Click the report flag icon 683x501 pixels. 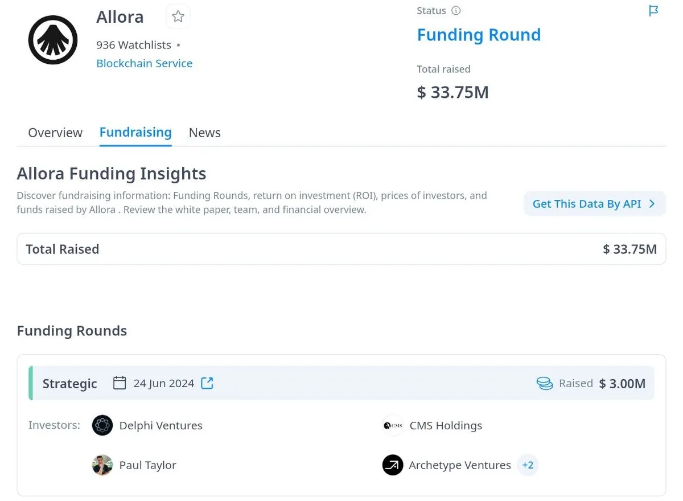pos(653,11)
